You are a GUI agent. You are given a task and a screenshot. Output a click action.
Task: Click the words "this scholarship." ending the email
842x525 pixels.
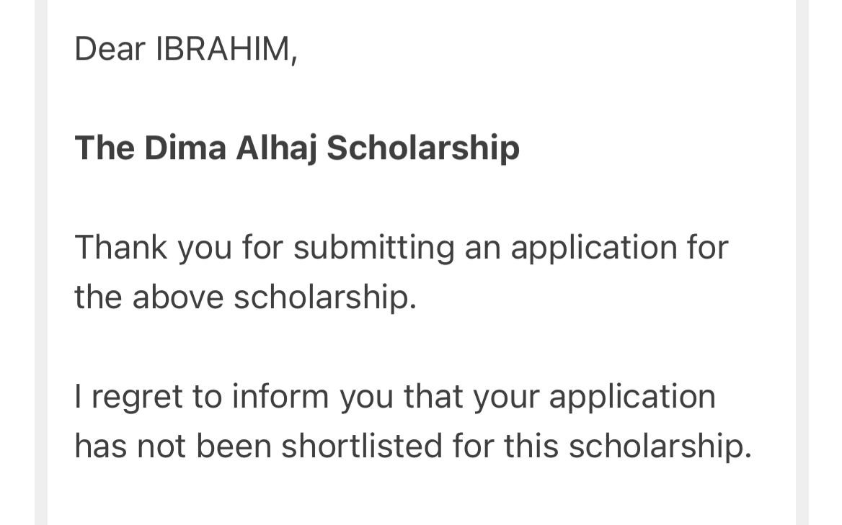[x=627, y=447]
